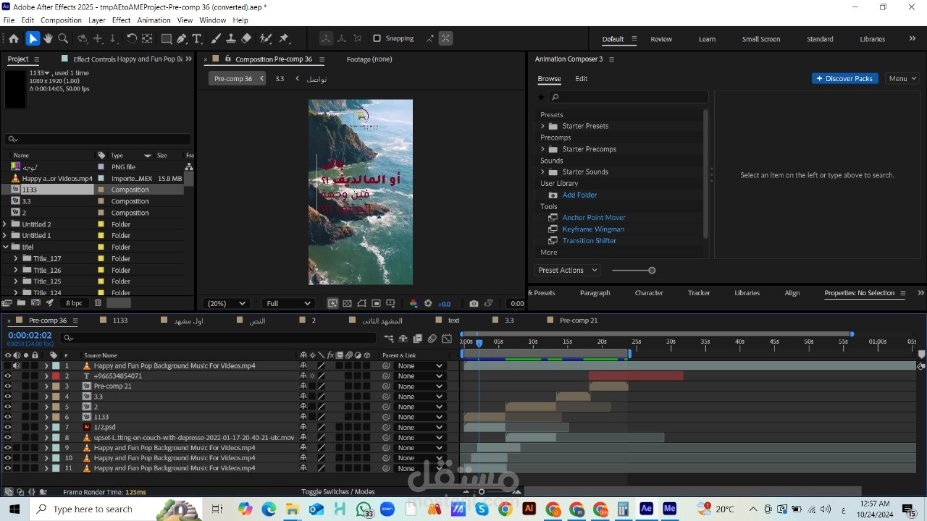The image size is (927, 521).
Task: Open the magnification (20%) dropdown
Action: tap(226, 304)
